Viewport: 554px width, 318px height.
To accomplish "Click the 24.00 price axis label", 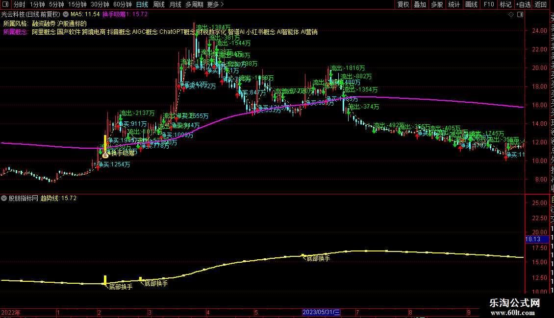I will [x=539, y=31].
